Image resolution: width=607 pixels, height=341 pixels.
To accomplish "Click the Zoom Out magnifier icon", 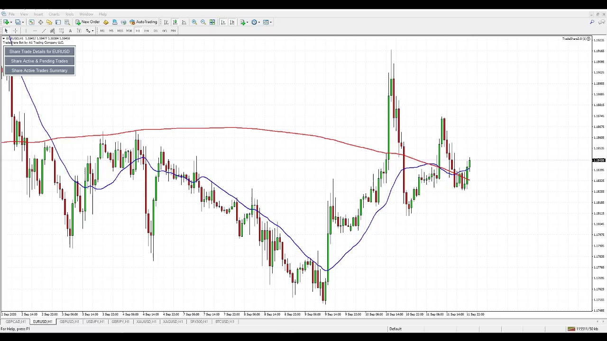I will point(203,22).
